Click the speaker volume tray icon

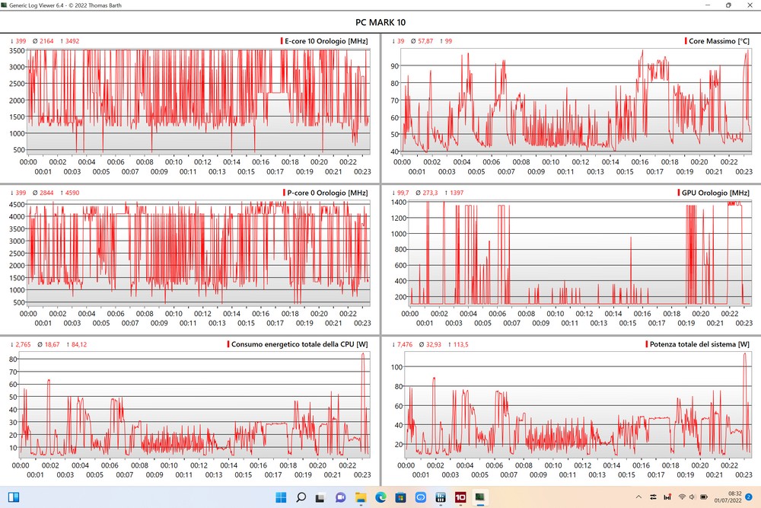tap(692, 497)
